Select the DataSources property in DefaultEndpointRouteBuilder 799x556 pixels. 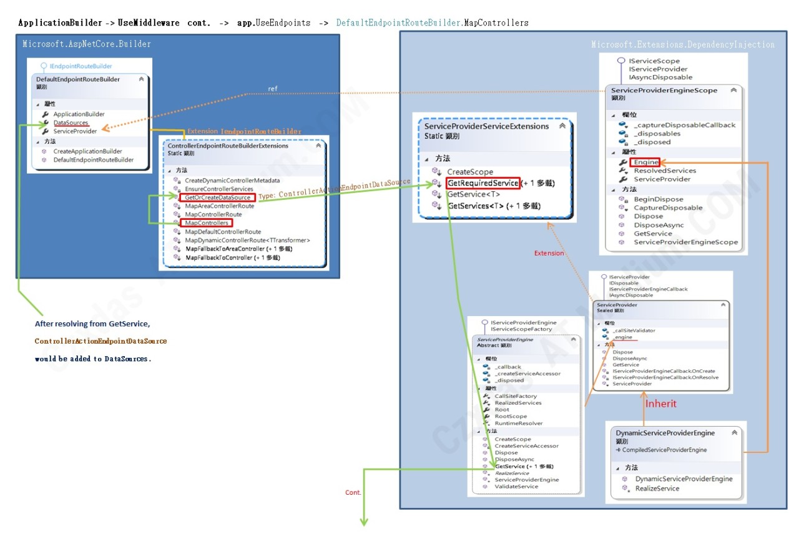pyautogui.click(x=71, y=123)
